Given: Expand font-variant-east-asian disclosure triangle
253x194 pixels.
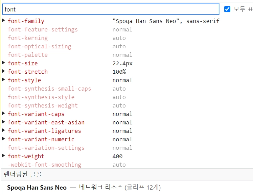Looking at the screenshot, I should 3,122.
